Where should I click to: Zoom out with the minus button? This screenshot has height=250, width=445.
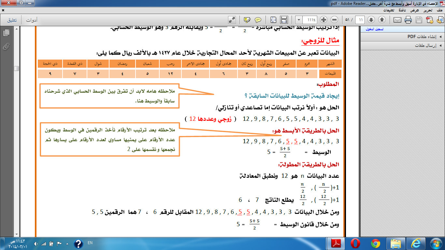click(335, 20)
